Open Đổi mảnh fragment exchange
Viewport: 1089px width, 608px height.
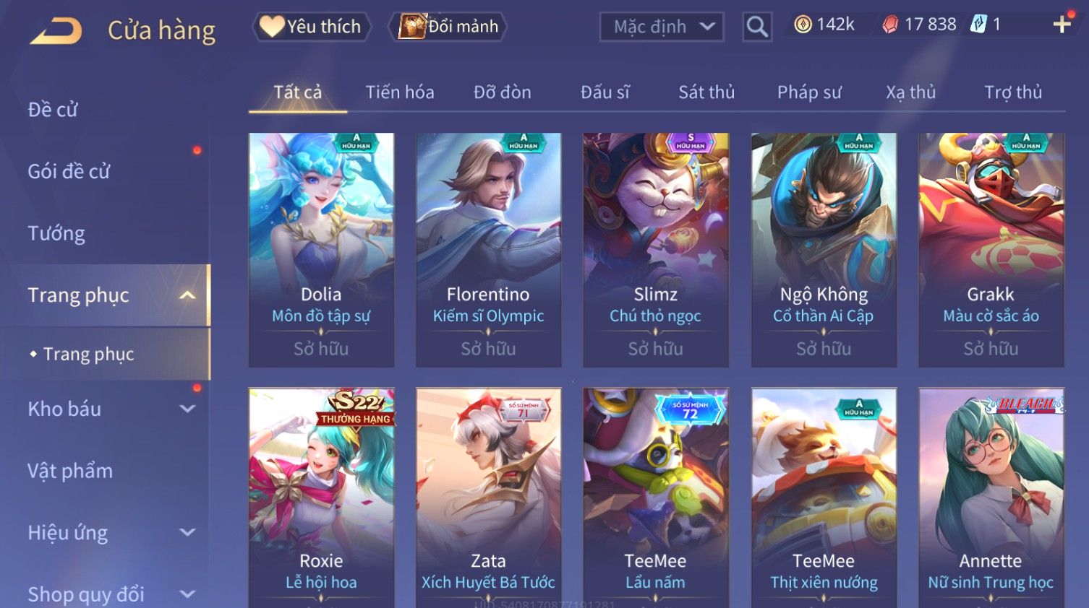448,27
